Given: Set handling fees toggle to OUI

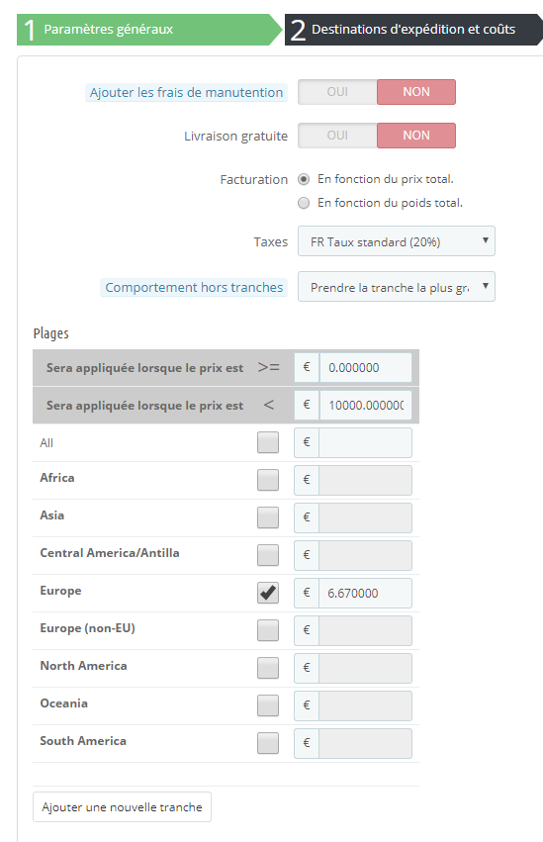Looking at the screenshot, I should click(x=337, y=92).
